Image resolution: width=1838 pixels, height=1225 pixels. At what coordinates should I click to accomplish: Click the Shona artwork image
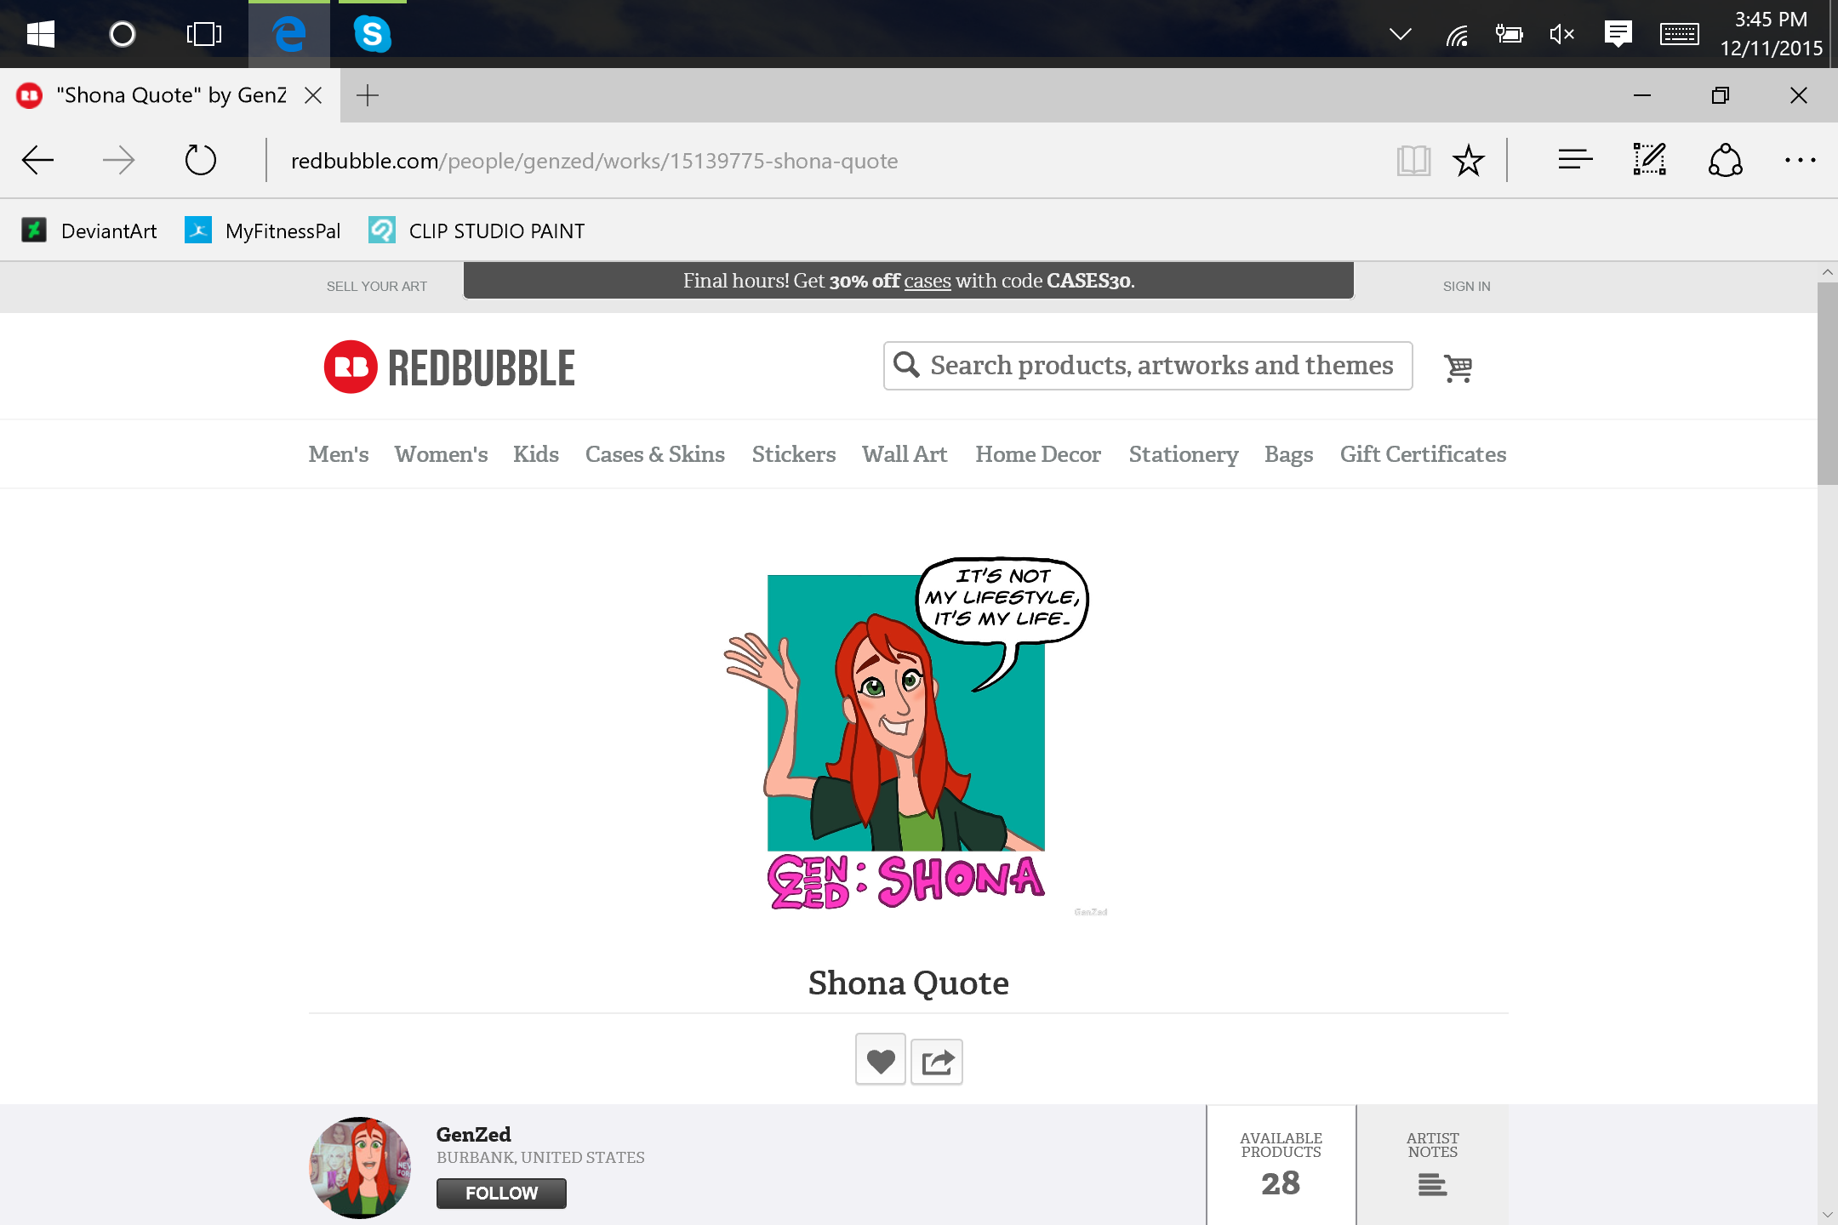[x=909, y=733]
